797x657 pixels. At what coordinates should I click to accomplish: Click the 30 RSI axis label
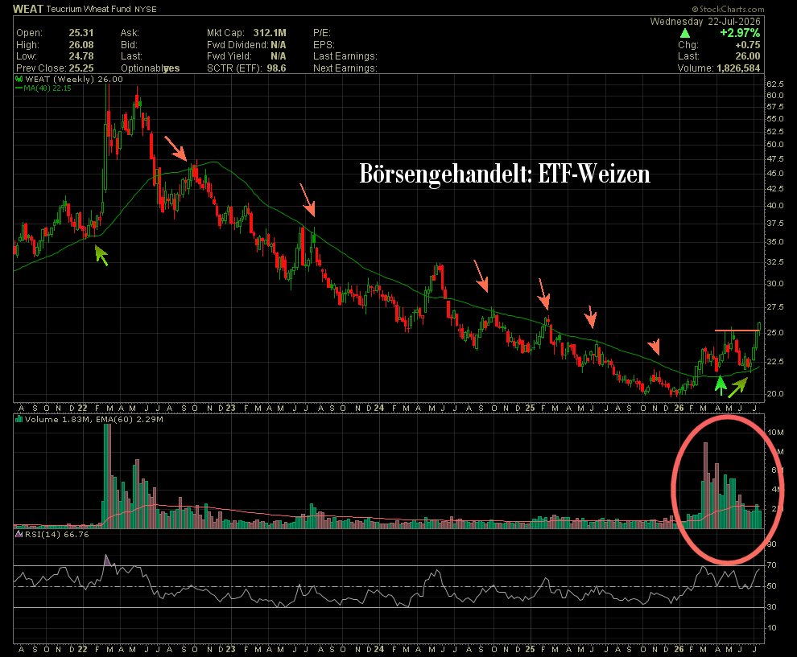click(x=771, y=606)
